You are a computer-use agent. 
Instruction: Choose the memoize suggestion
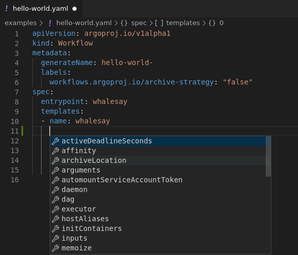158,248
